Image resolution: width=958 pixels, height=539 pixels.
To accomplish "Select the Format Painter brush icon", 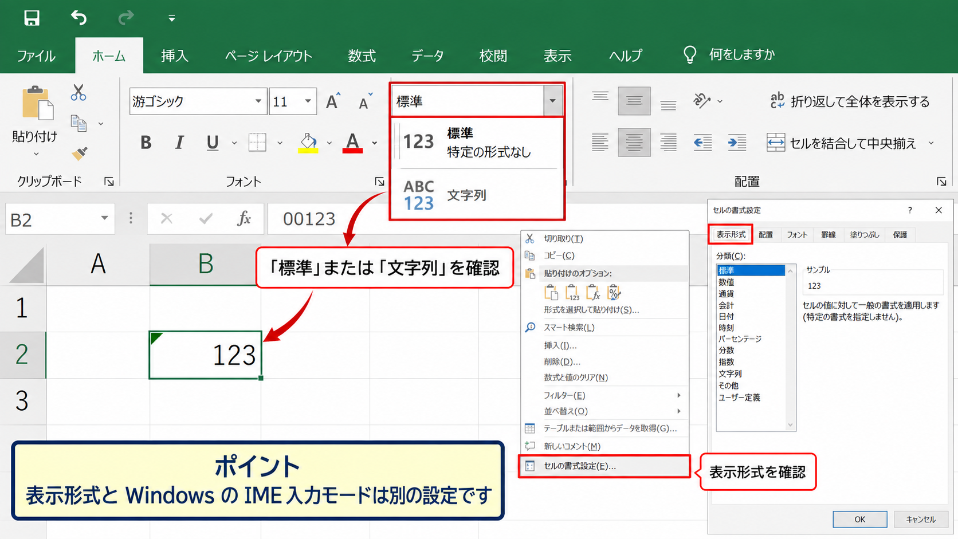I will click(80, 153).
